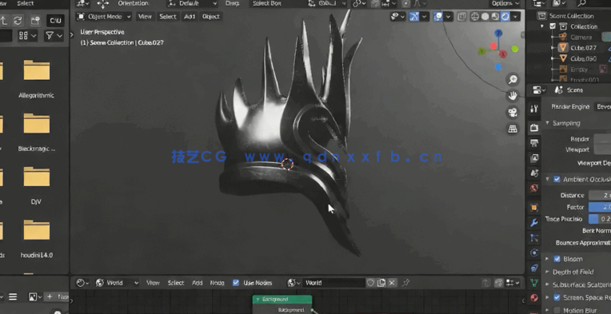The image size is (611, 314).
Task: Select rendered viewport shading
Action: (505, 16)
